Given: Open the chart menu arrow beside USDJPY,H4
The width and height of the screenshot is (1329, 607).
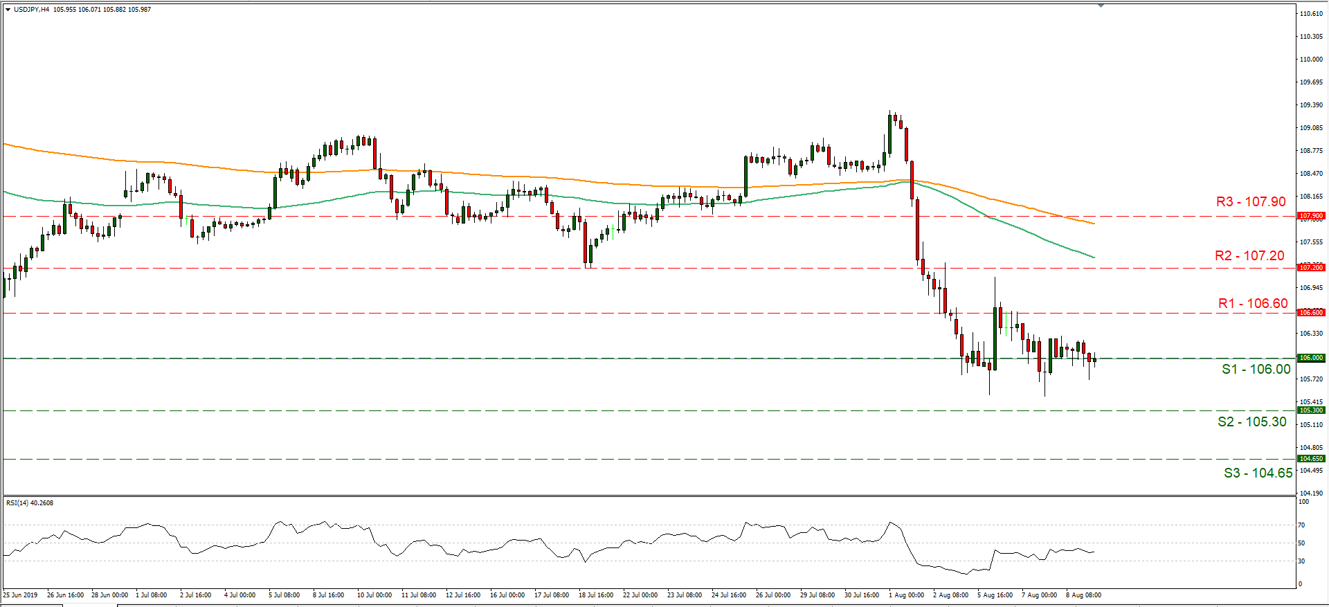Looking at the screenshot, I should click(x=8, y=10).
